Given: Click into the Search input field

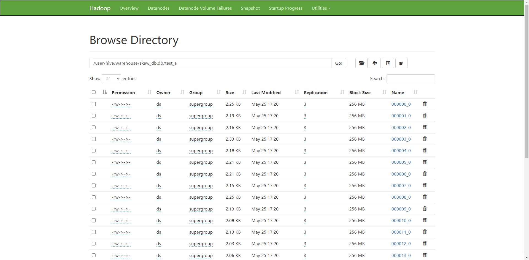Looking at the screenshot, I should [411, 79].
